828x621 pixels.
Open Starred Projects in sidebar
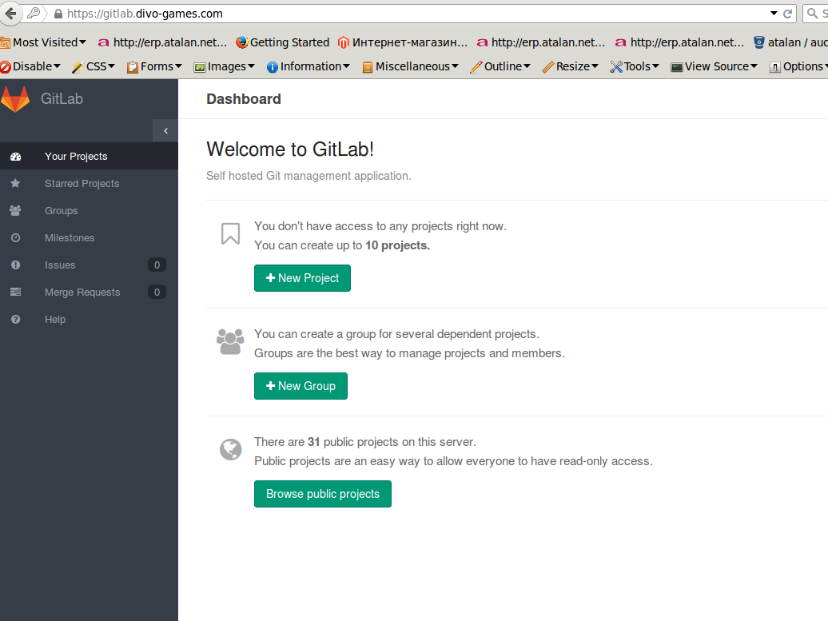[x=89, y=183]
